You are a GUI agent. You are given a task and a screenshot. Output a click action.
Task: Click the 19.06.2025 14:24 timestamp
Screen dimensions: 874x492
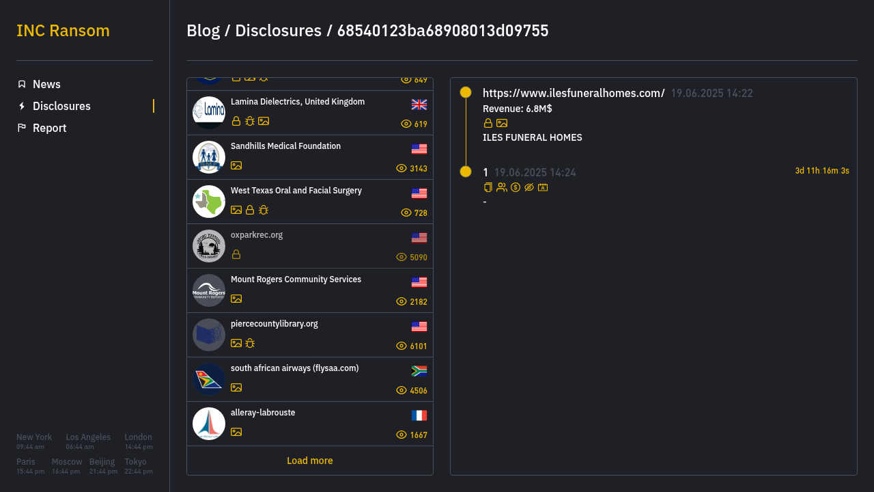coord(535,173)
